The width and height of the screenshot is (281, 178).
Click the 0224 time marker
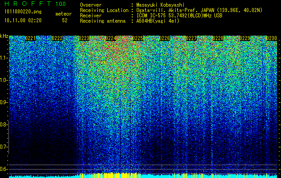(x=111, y=38)
